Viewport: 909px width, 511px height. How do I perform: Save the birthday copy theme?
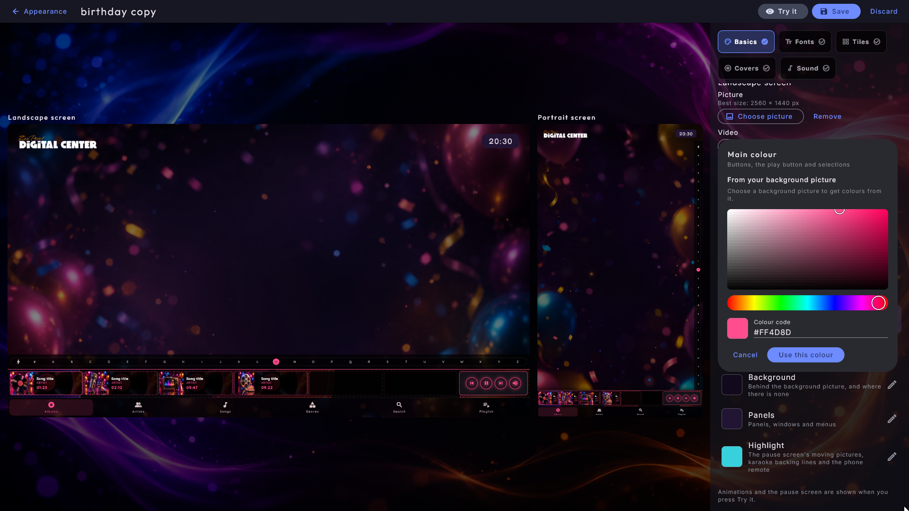tap(836, 11)
